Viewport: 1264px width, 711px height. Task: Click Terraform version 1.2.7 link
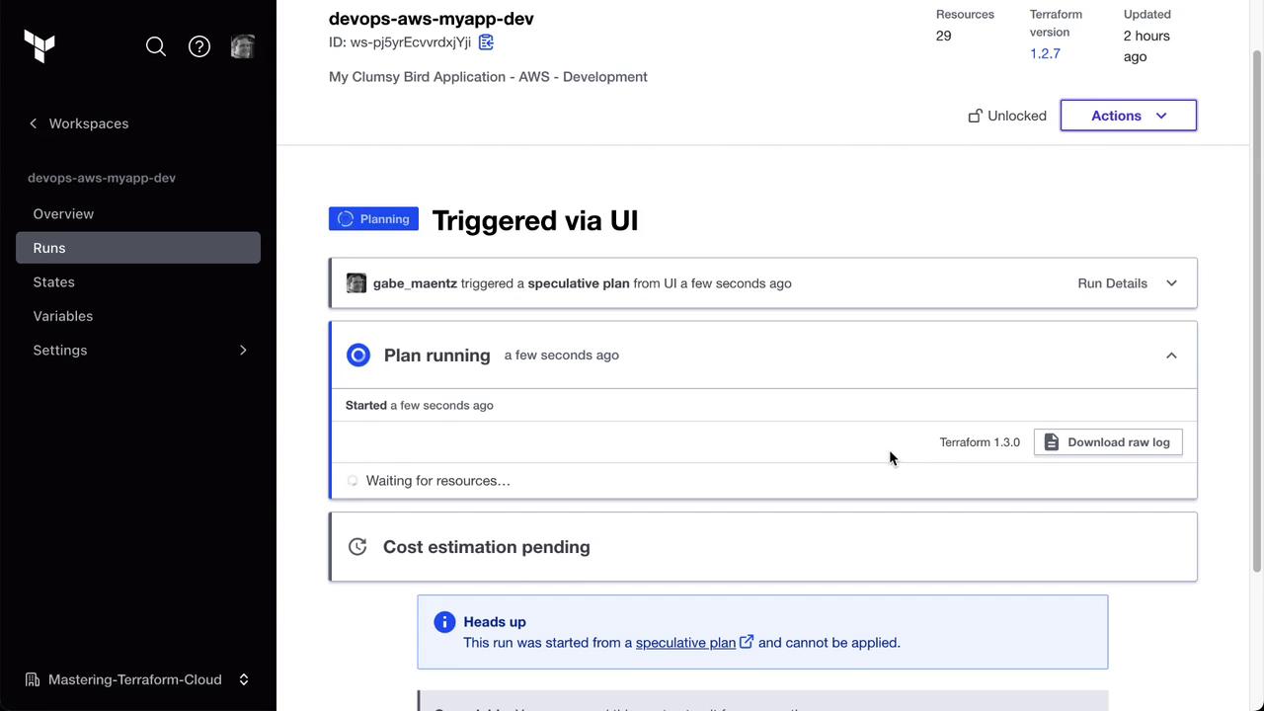point(1045,53)
